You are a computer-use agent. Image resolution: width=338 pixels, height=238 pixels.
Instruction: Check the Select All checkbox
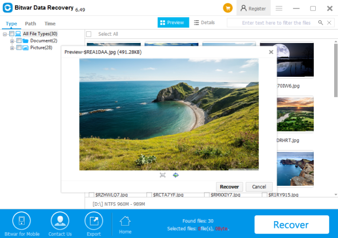click(88, 34)
